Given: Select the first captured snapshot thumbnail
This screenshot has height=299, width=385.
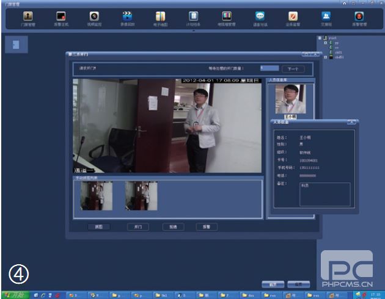Looking at the screenshot, I should click(96, 195).
